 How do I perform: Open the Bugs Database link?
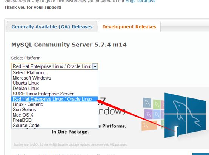point(140,1)
